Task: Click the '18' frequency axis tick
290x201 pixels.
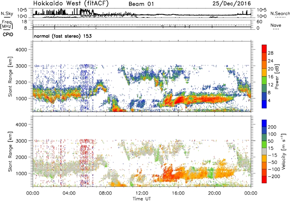Action: (24, 22)
